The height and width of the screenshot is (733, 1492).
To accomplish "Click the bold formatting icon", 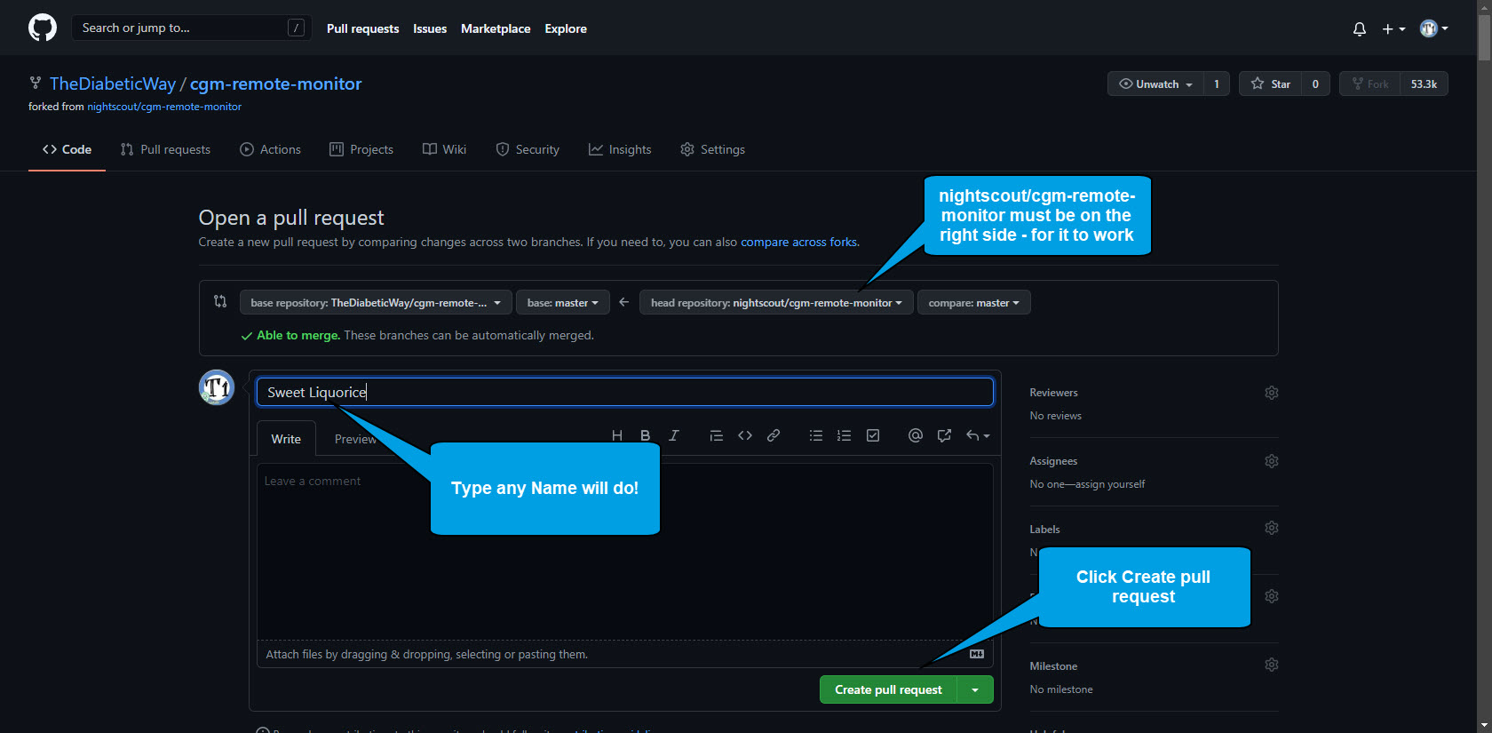I will click(x=646, y=435).
